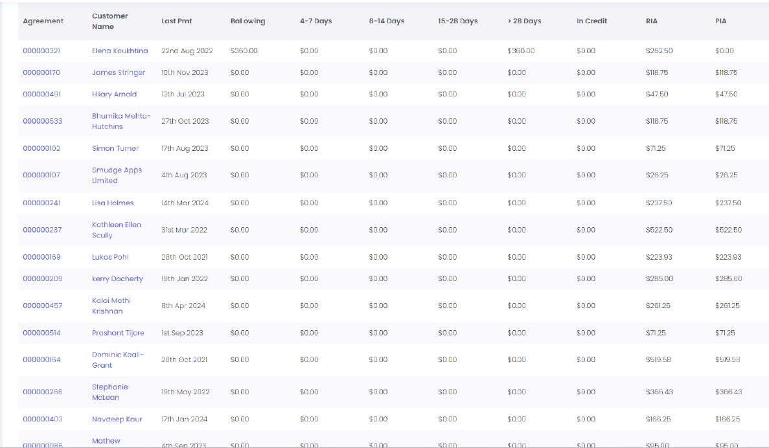Open customer Elena Koukhtina profile
This screenshot has height=448, width=769.
(x=120, y=50)
